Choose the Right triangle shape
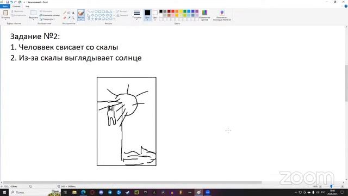This screenshot has height=196, width=348. click(x=89, y=15)
